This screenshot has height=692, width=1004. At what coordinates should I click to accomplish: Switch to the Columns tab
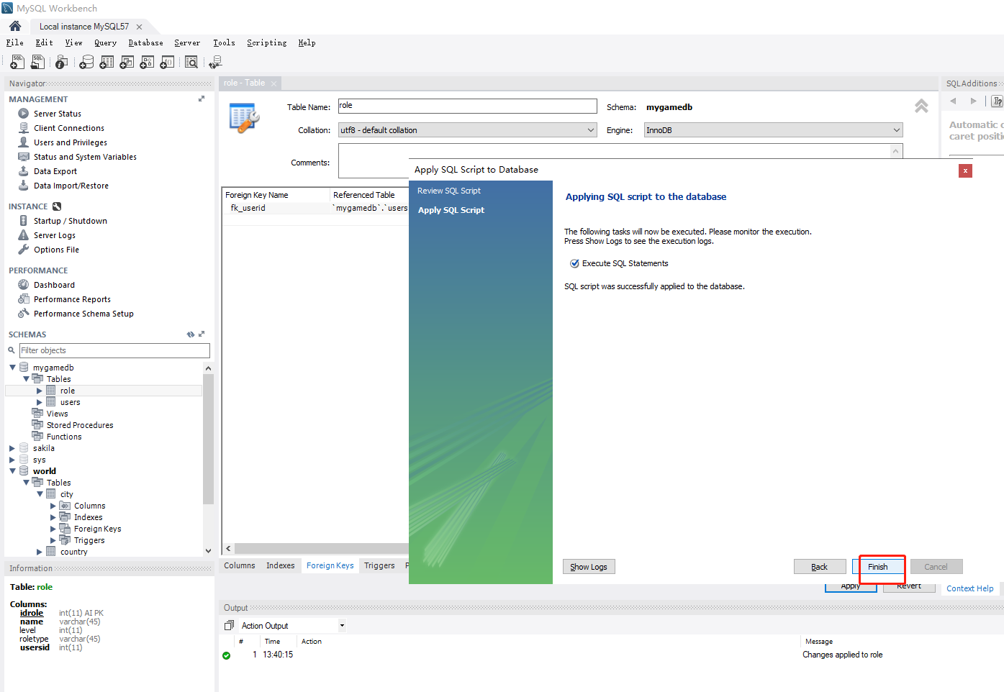pyautogui.click(x=239, y=565)
